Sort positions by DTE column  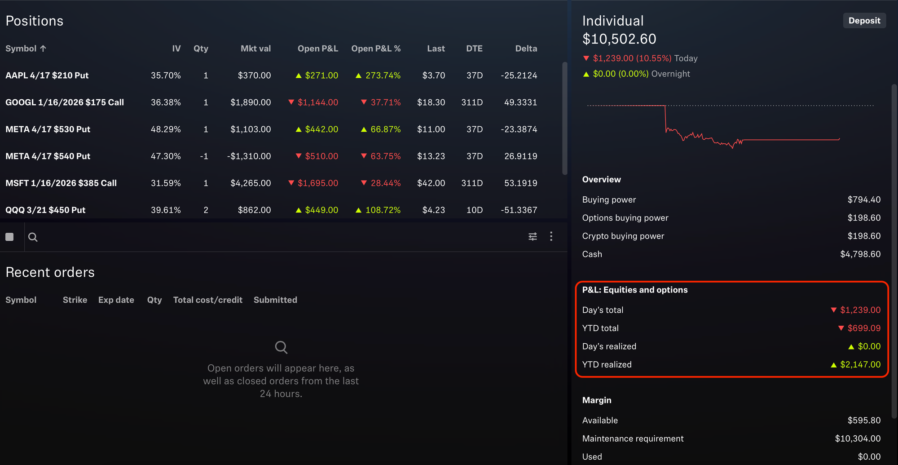474,49
